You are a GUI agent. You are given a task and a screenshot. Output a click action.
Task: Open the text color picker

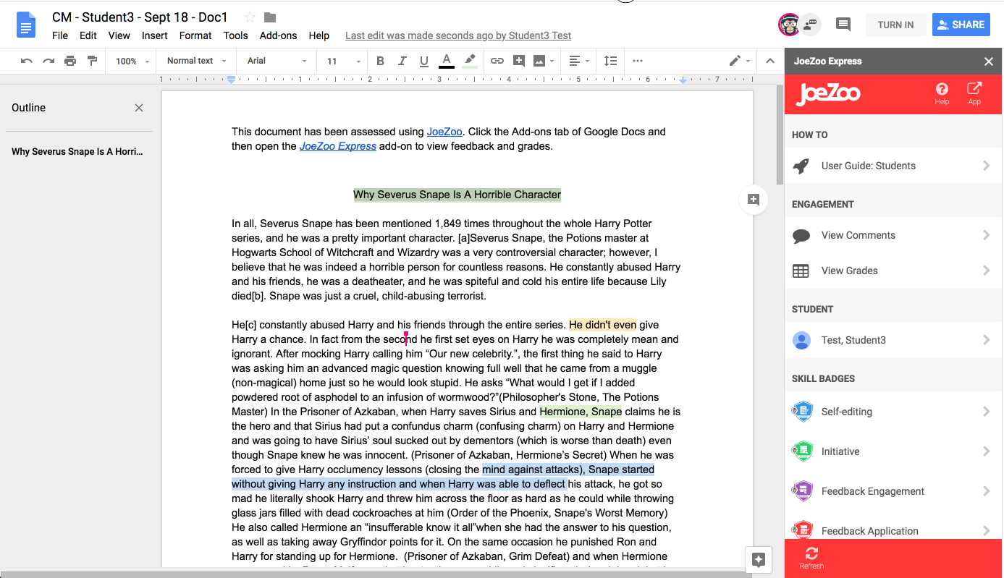click(447, 61)
